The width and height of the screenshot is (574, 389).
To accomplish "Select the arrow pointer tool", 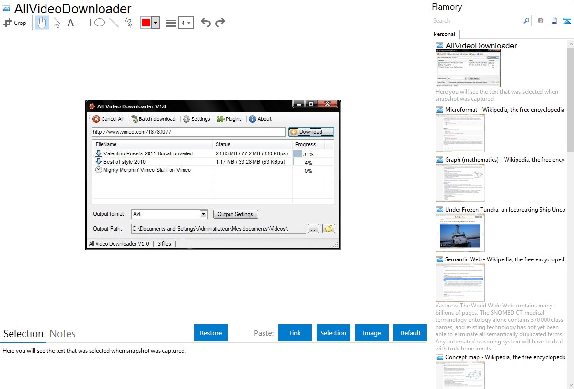I will 57,23.
